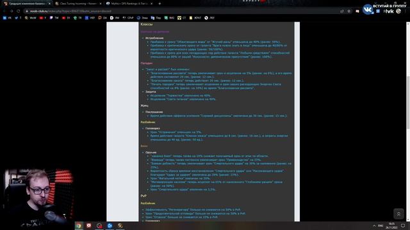Click the page vertical scrollbar thumb
Image resolution: width=410 pixels, height=230 pixels.
click(x=408, y=102)
